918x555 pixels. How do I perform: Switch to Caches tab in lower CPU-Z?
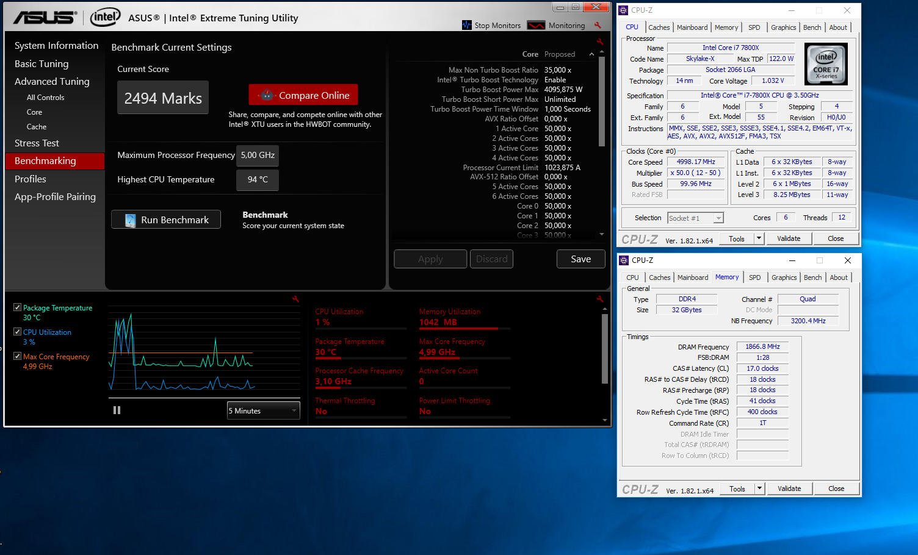[x=659, y=277]
